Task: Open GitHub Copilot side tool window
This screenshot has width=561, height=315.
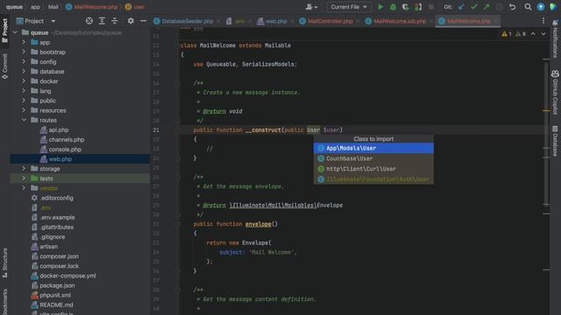Action: (x=555, y=92)
